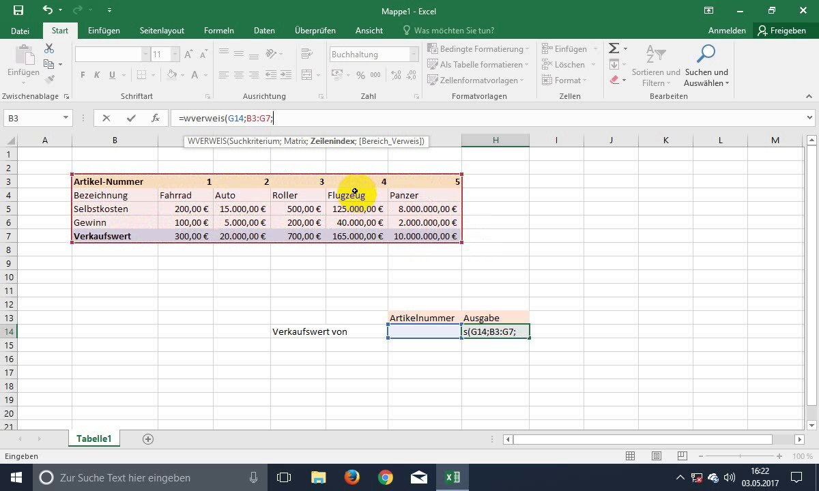The width and height of the screenshot is (819, 491).
Task: Click the Copy icon in Zwischenablage
Action: tap(49, 64)
